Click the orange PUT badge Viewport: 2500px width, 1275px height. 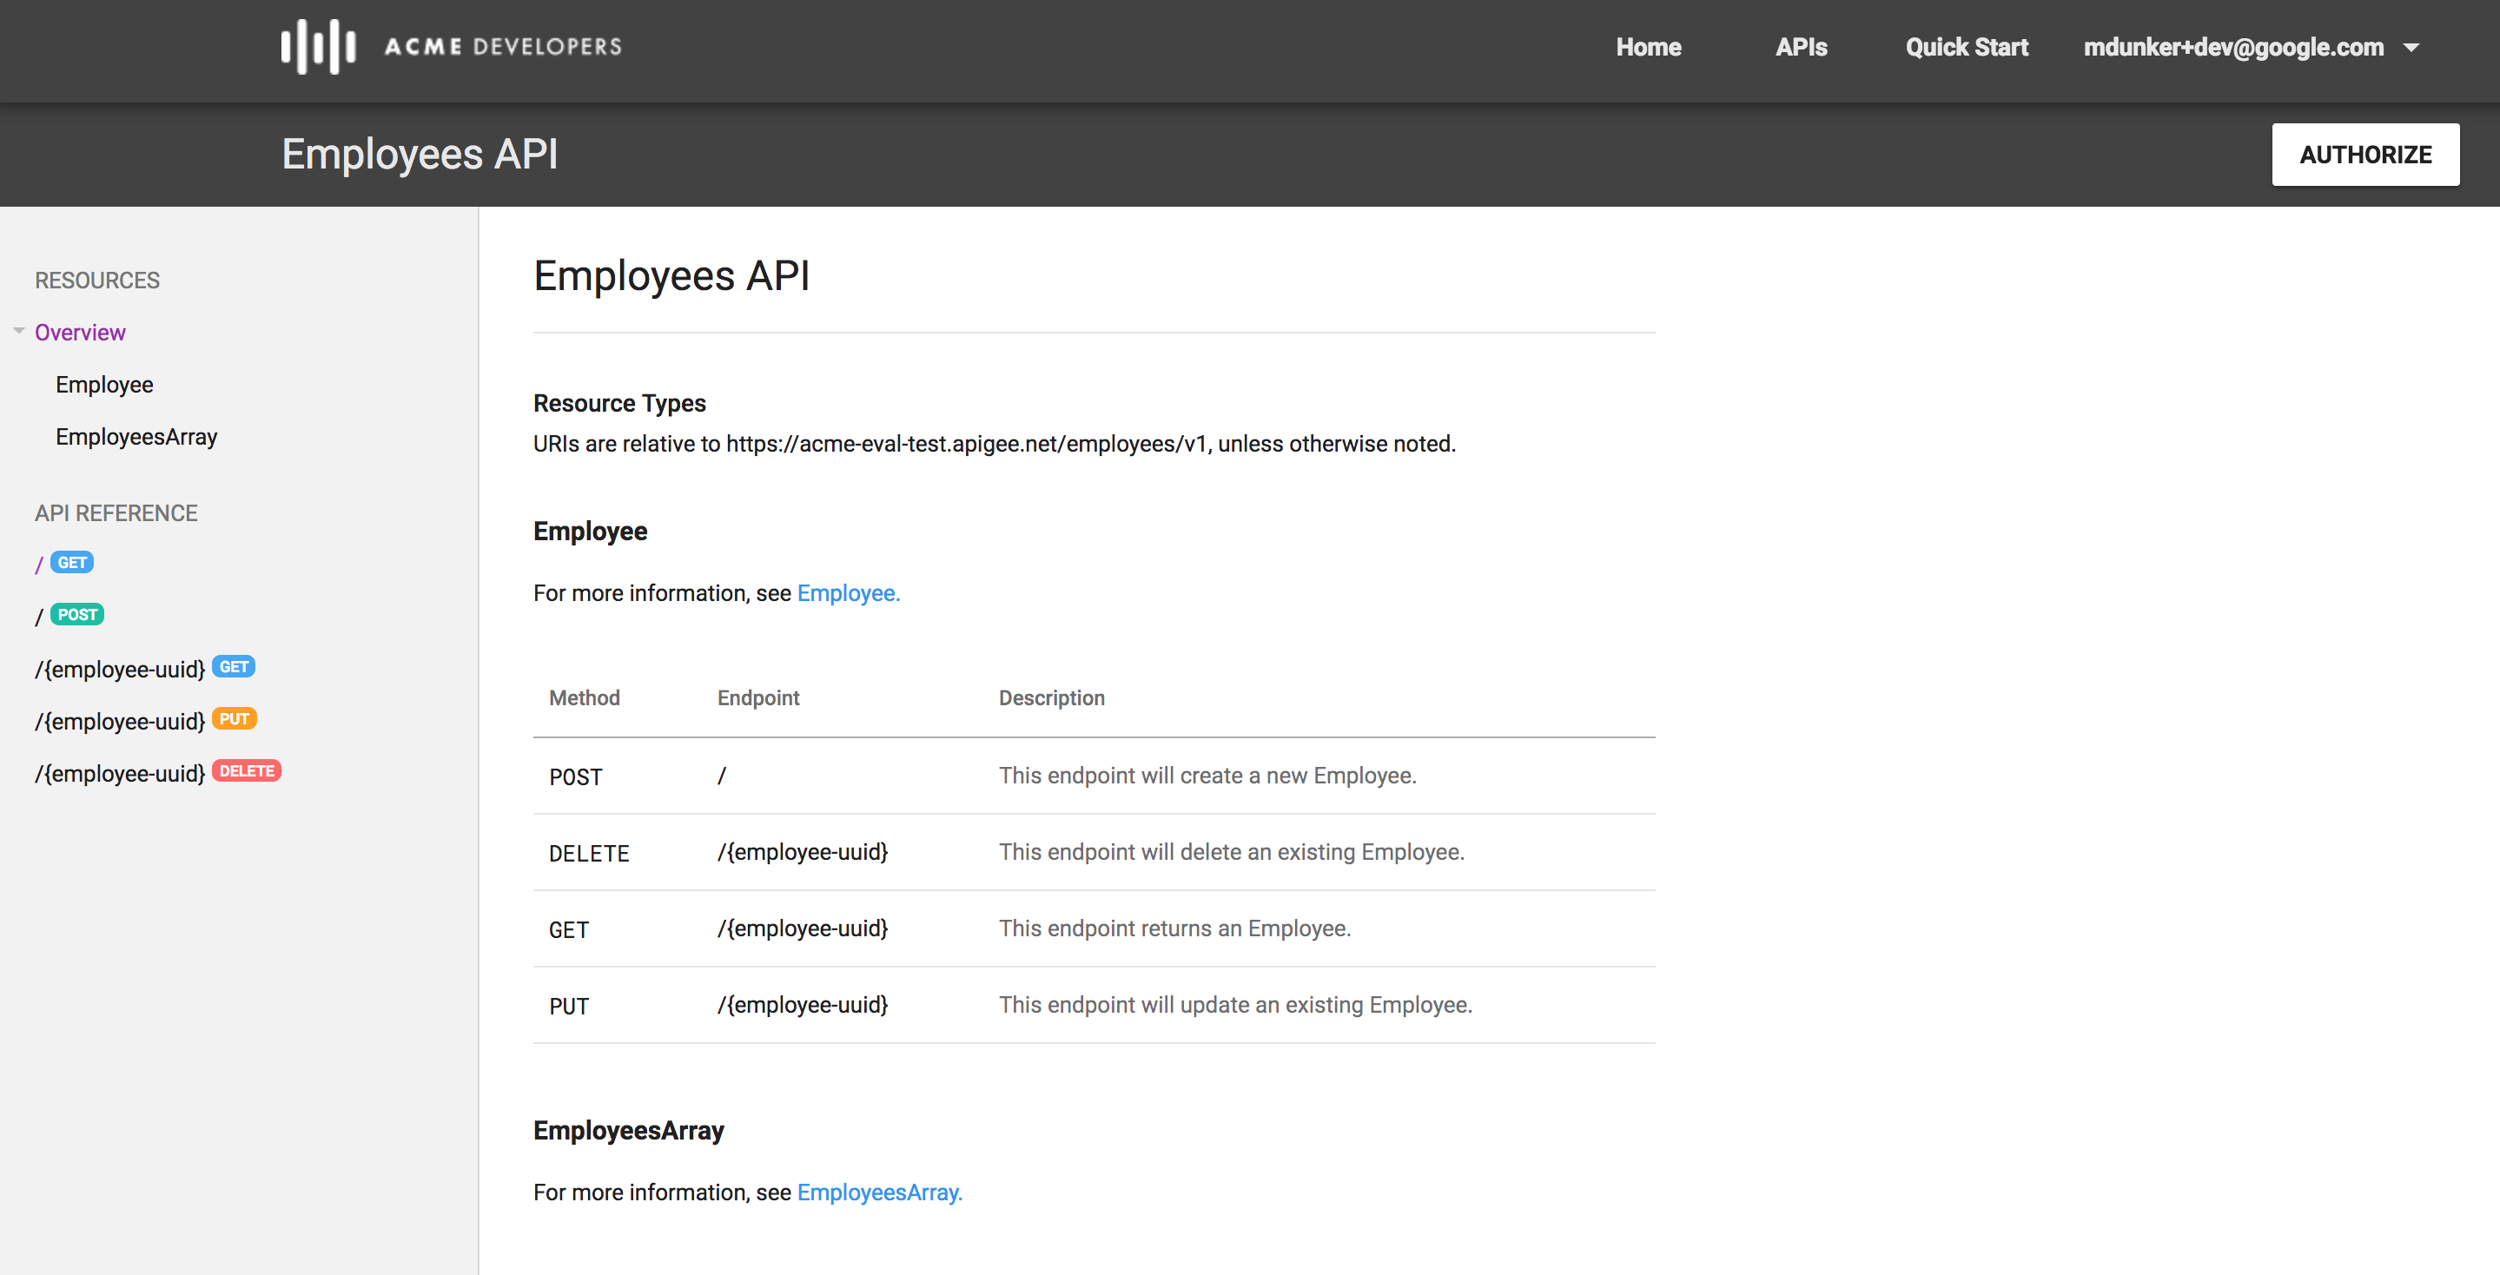click(234, 719)
